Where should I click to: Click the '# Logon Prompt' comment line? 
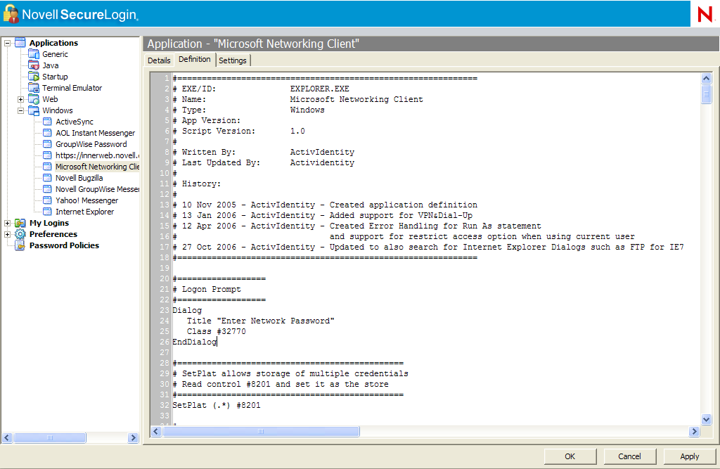coord(207,289)
